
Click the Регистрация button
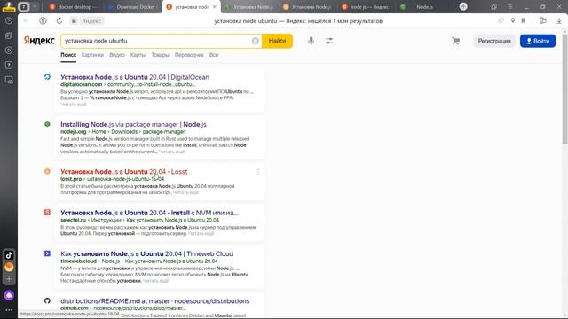click(494, 41)
